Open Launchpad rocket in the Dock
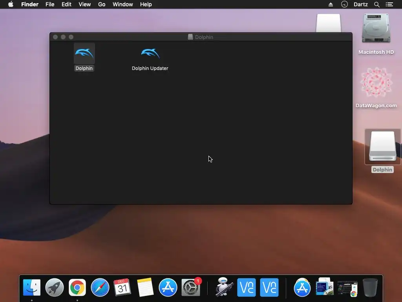 (x=54, y=287)
